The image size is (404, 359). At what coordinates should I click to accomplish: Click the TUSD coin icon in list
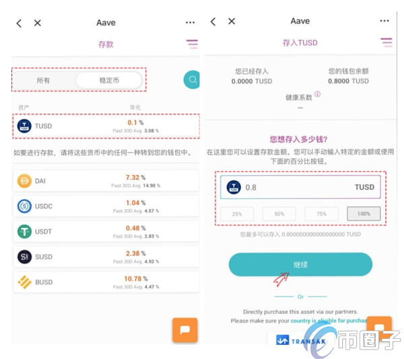24,126
